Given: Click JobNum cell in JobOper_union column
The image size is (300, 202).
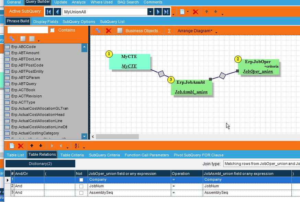Looking at the screenshot, I should point(129,186).
